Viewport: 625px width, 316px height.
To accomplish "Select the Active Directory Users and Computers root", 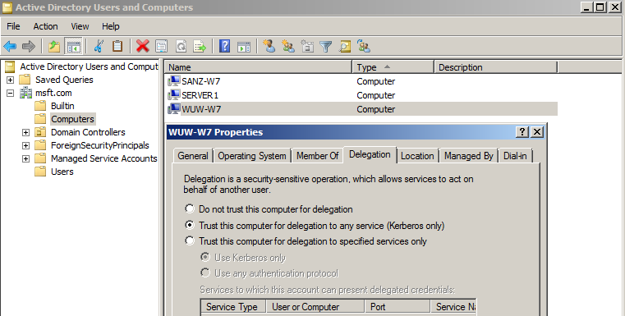I will pos(90,66).
